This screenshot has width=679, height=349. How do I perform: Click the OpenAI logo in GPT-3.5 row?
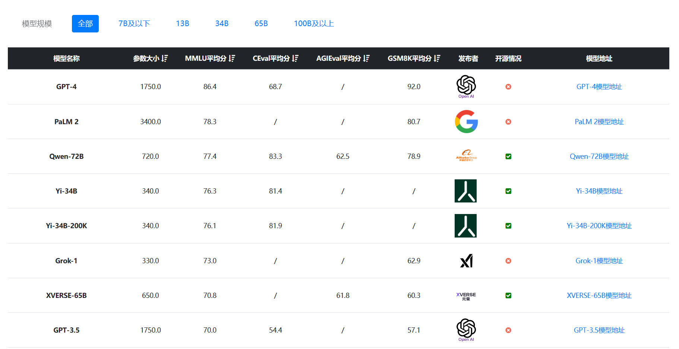466,330
